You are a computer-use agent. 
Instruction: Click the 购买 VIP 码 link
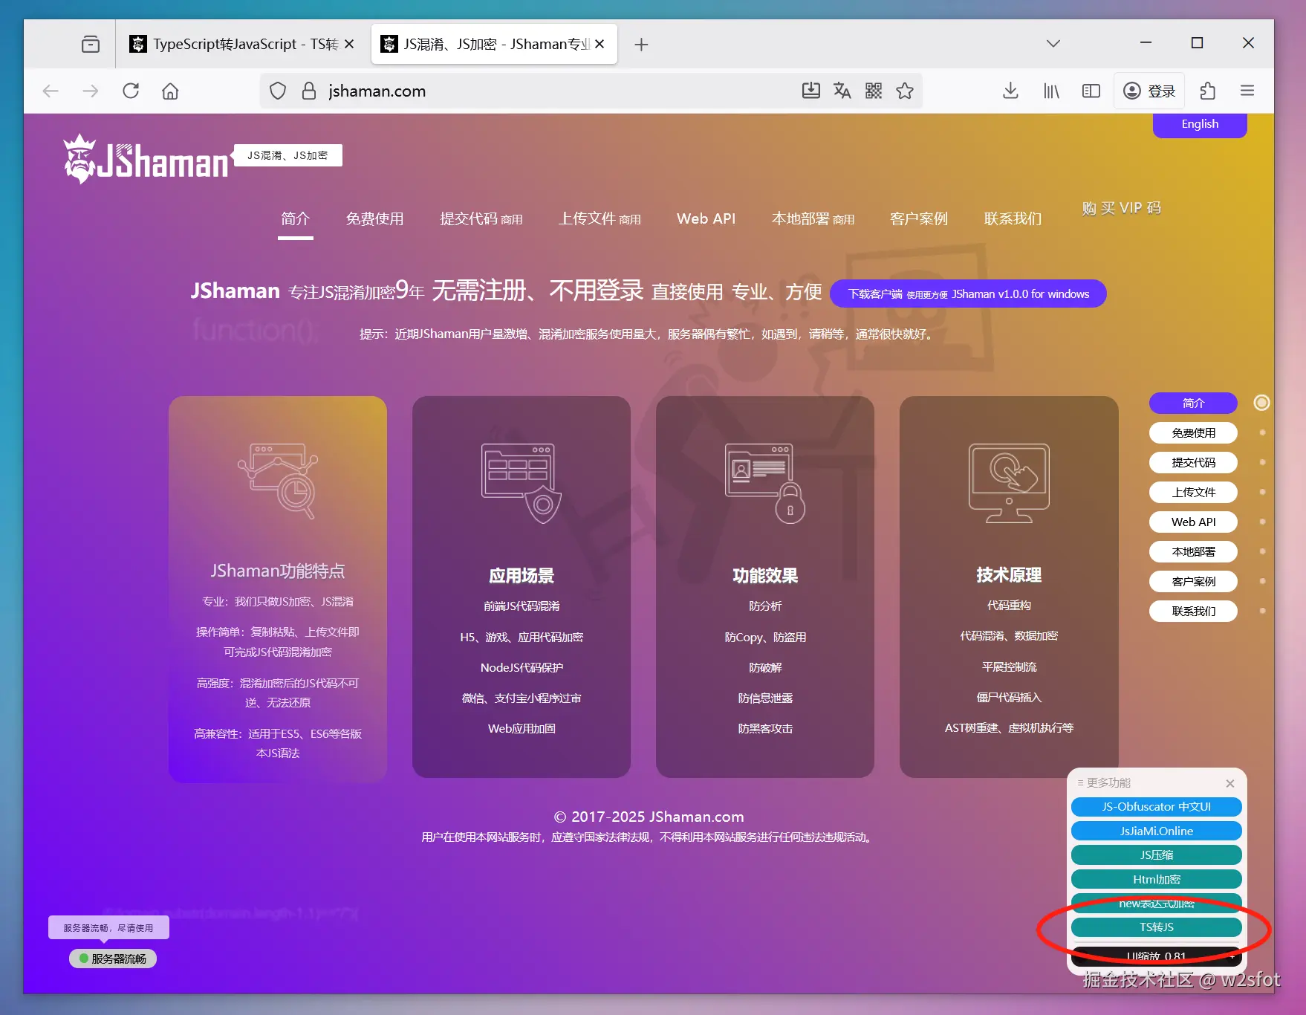[x=1121, y=209]
